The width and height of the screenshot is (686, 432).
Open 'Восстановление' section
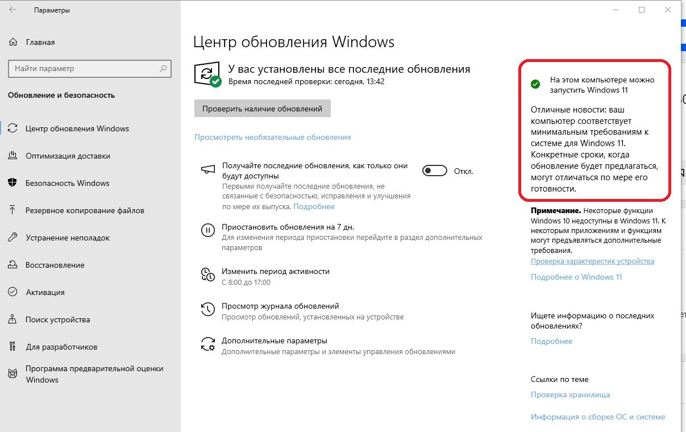(x=55, y=265)
